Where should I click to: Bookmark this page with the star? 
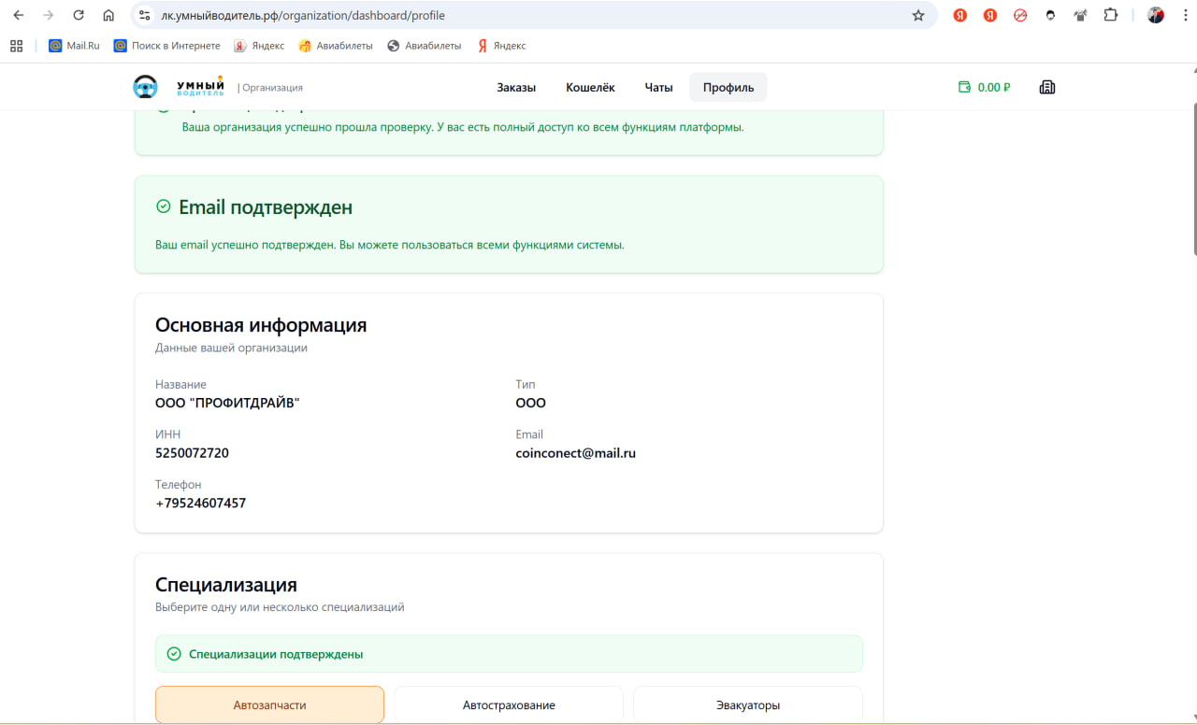point(918,15)
